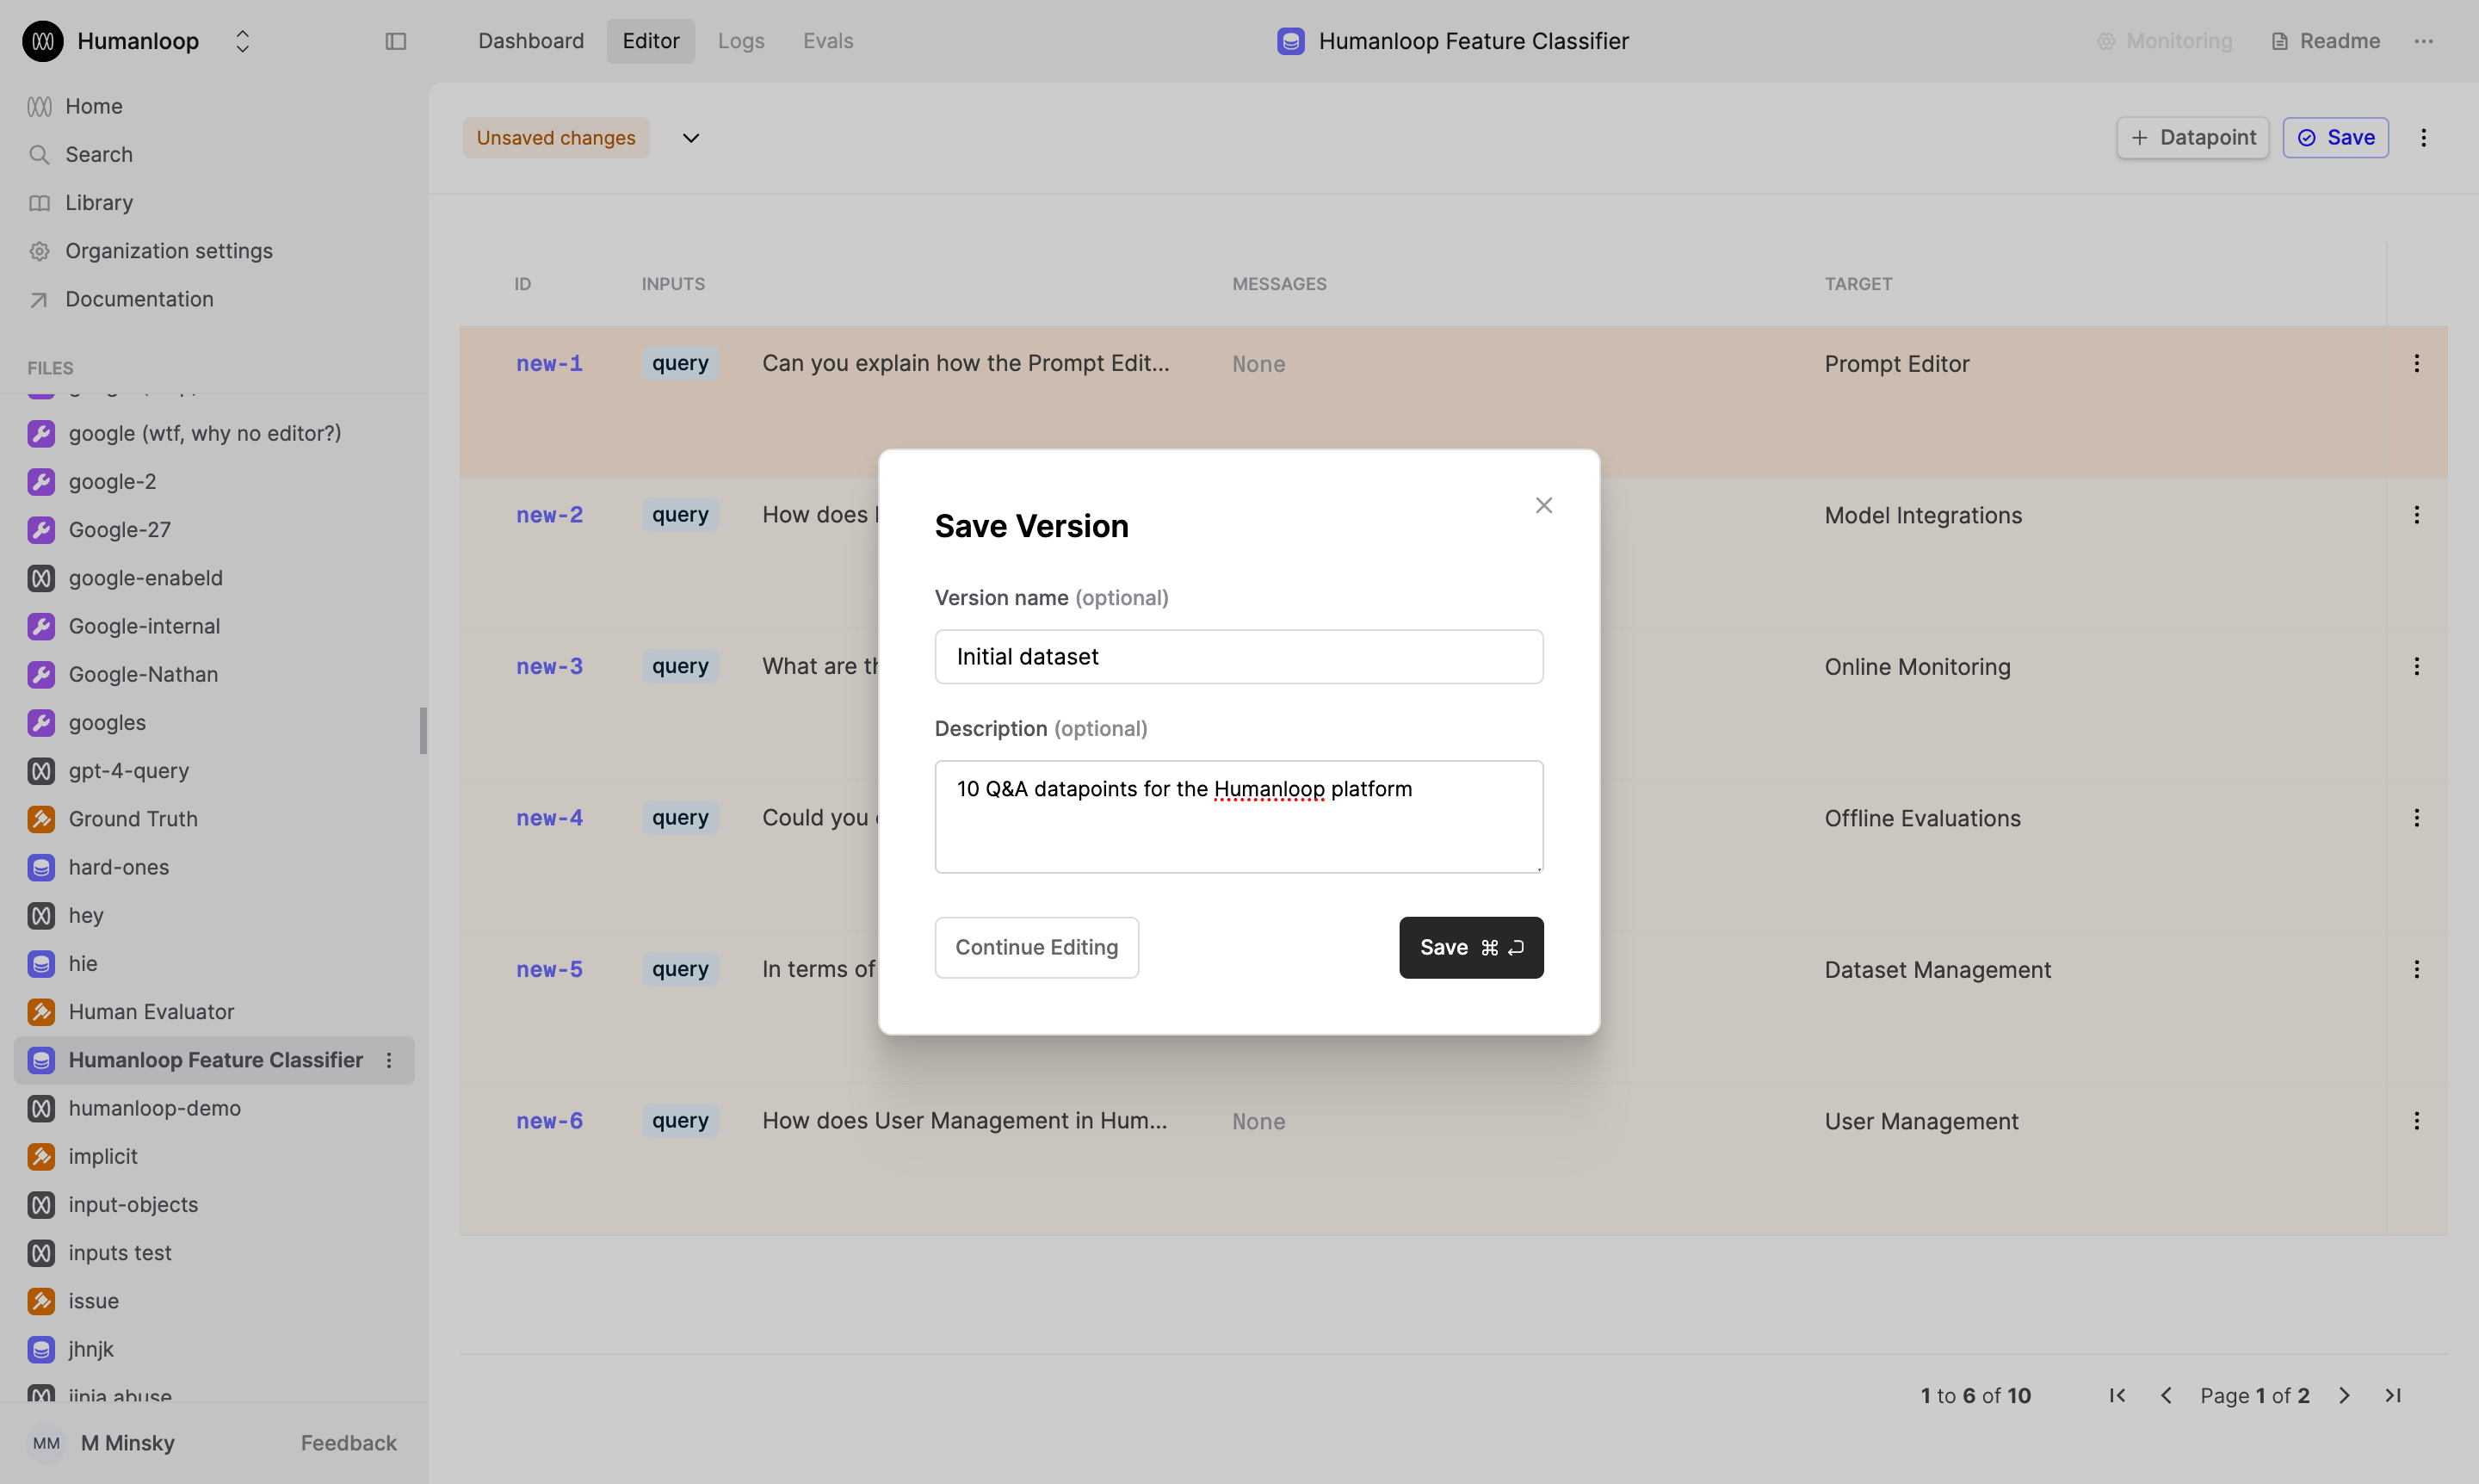Open row actions for new-6
The image size is (2479, 1484).
pyautogui.click(x=2417, y=1121)
